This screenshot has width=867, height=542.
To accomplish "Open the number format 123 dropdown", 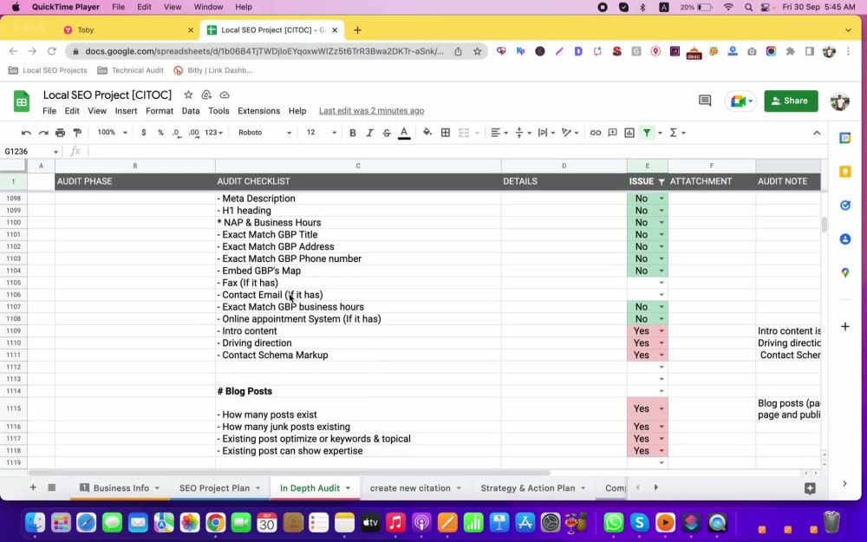I will [213, 133].
